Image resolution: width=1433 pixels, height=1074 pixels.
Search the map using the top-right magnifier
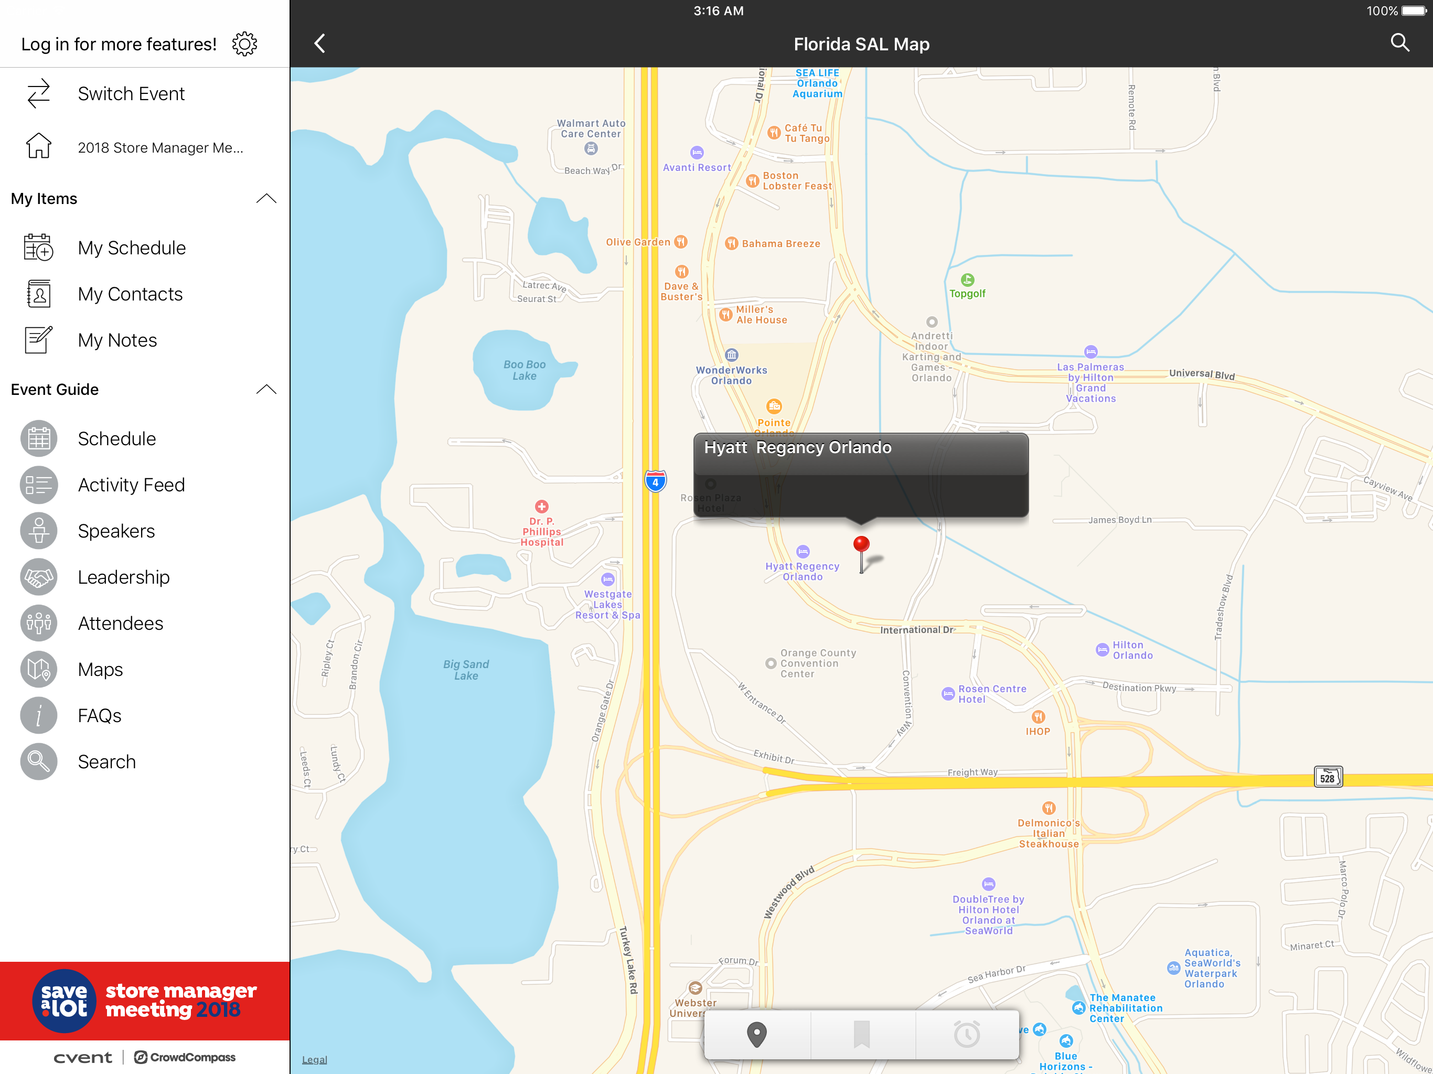1400,43
